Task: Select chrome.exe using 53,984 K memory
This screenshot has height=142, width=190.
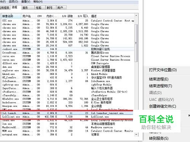Action: 68,28
